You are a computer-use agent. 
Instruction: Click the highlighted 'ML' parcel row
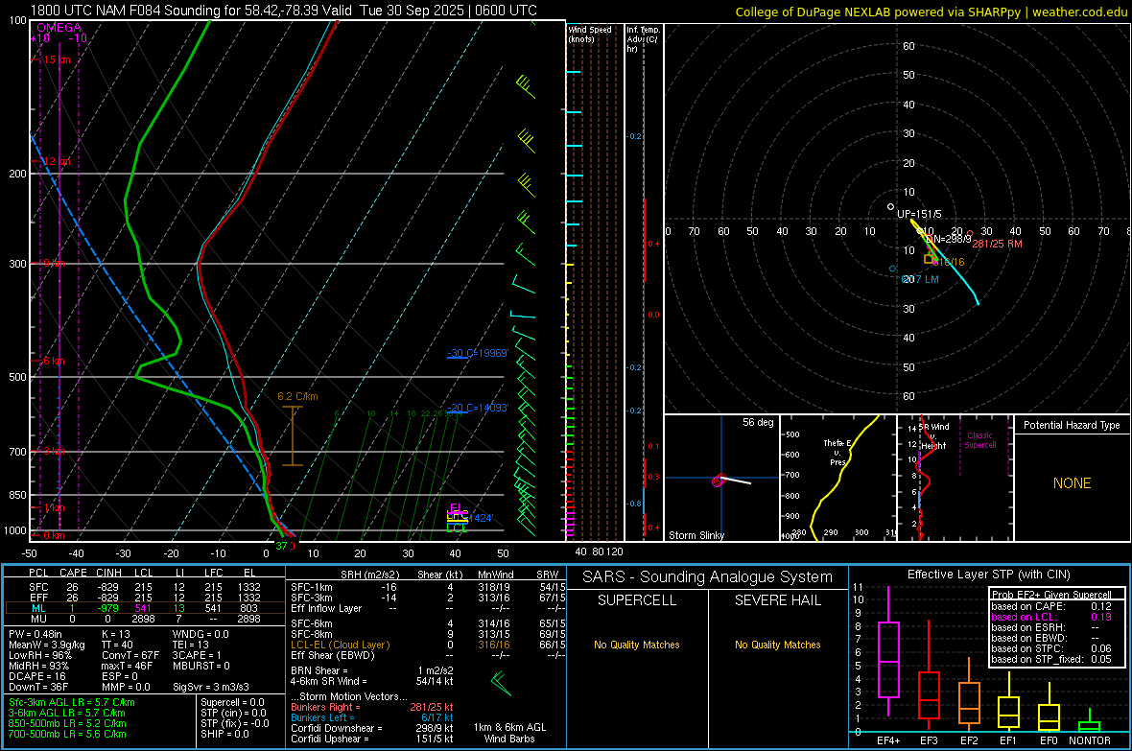(145, 609)
